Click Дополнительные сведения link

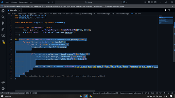[114, 6]
